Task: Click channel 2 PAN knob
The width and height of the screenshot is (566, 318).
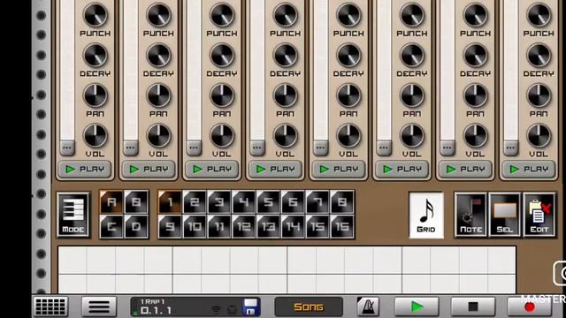Action: click(x=158, y=95)
